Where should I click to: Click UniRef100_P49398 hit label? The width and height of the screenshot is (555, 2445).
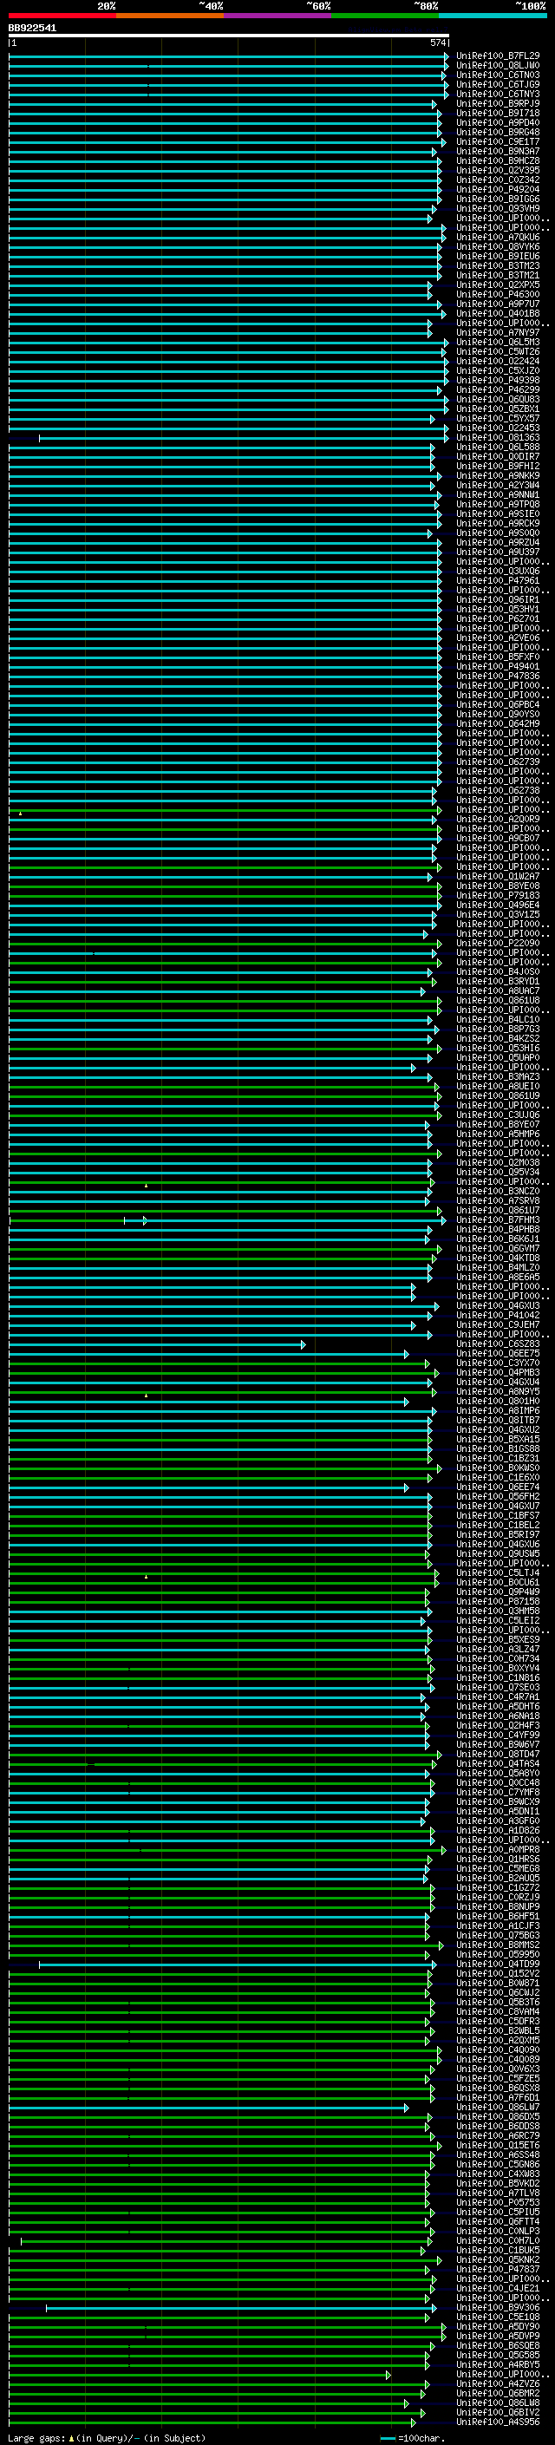(x=497, y=381)
